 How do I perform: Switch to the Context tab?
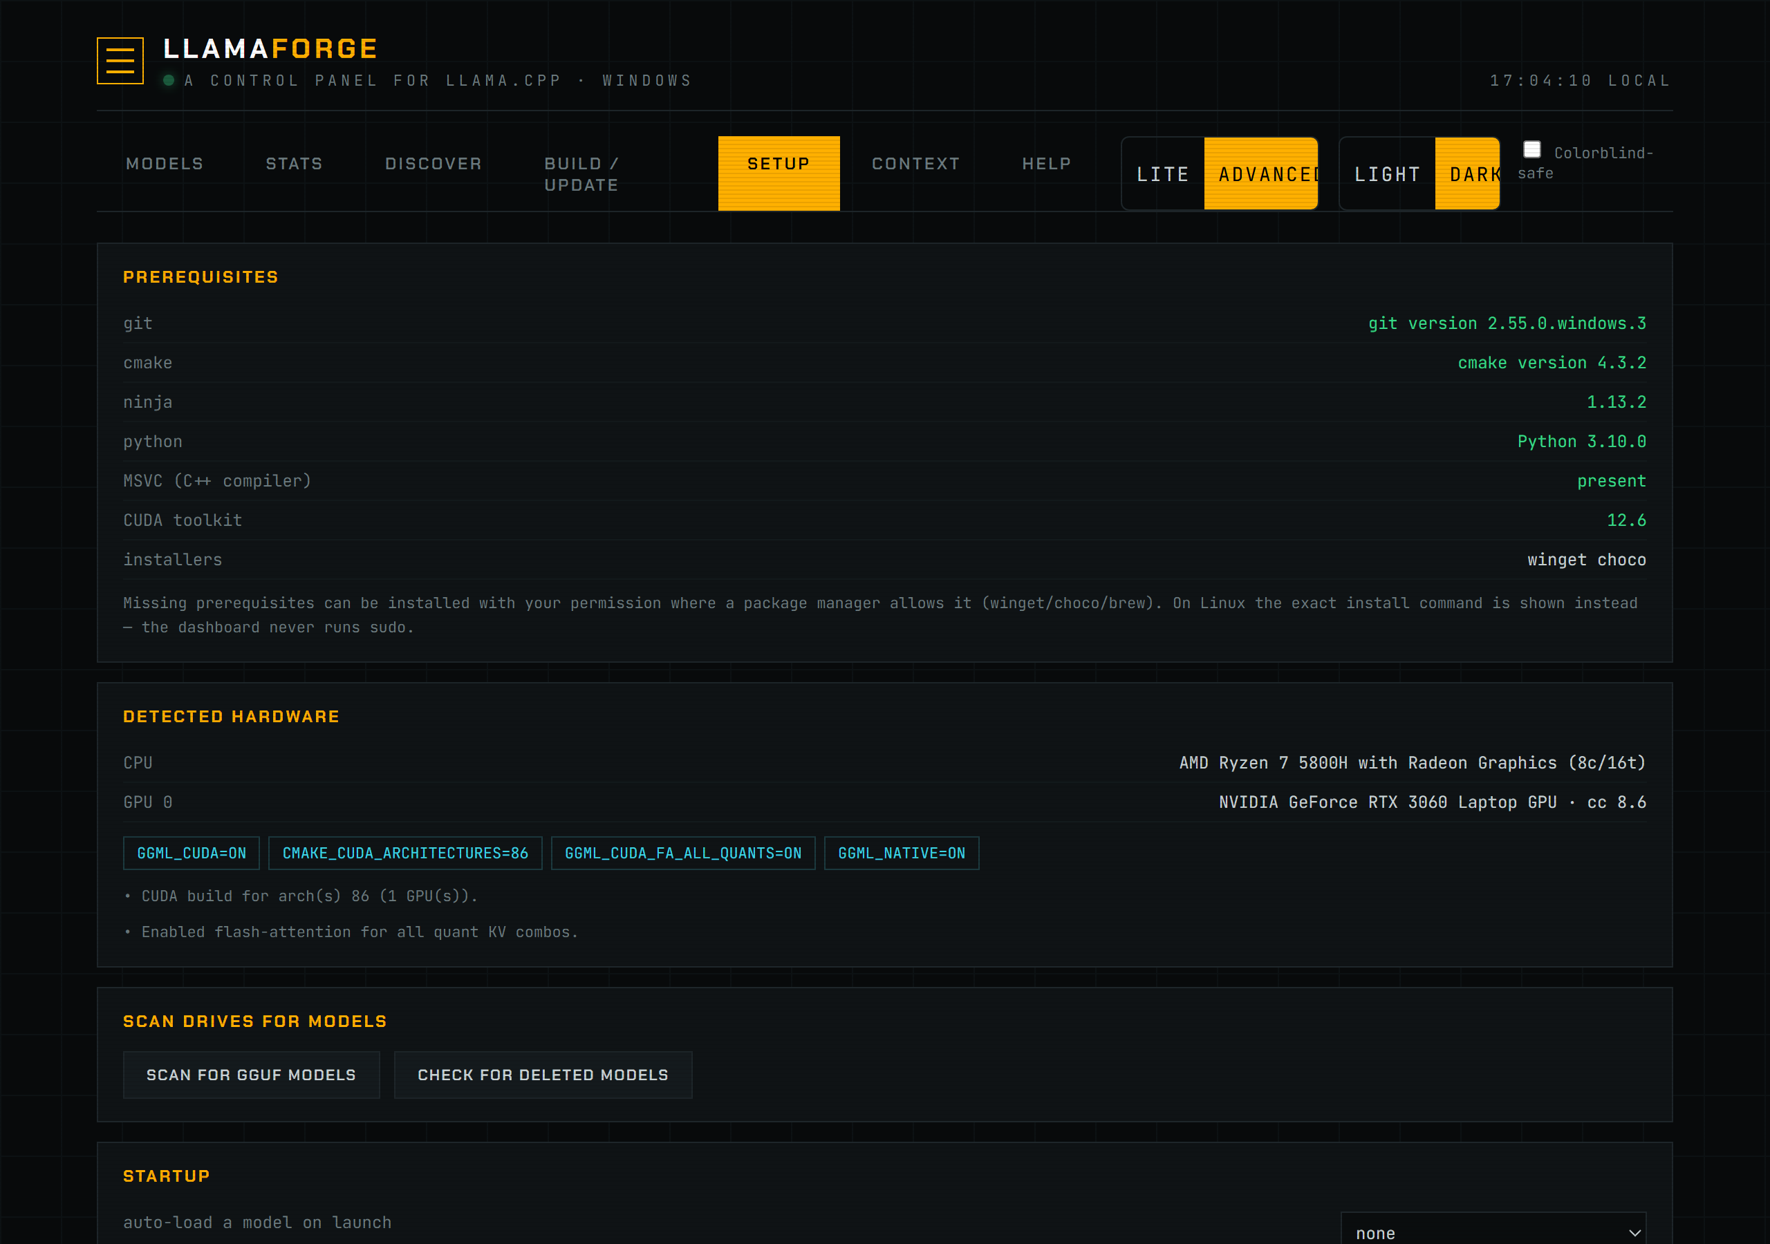click(916, 163)
